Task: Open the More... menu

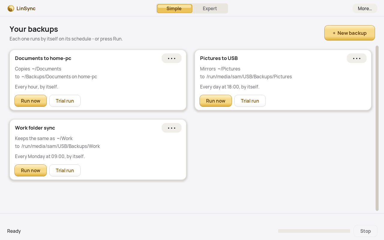Action: (x=365, y=8)
